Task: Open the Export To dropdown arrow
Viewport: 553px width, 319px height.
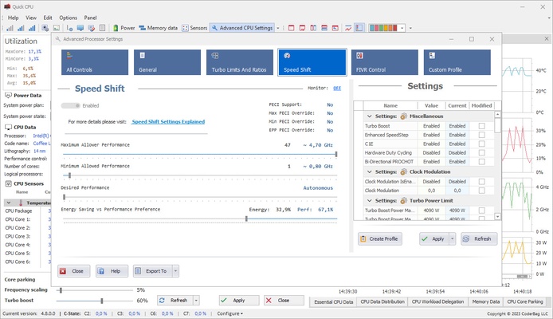Action: [x=175, y=271]
